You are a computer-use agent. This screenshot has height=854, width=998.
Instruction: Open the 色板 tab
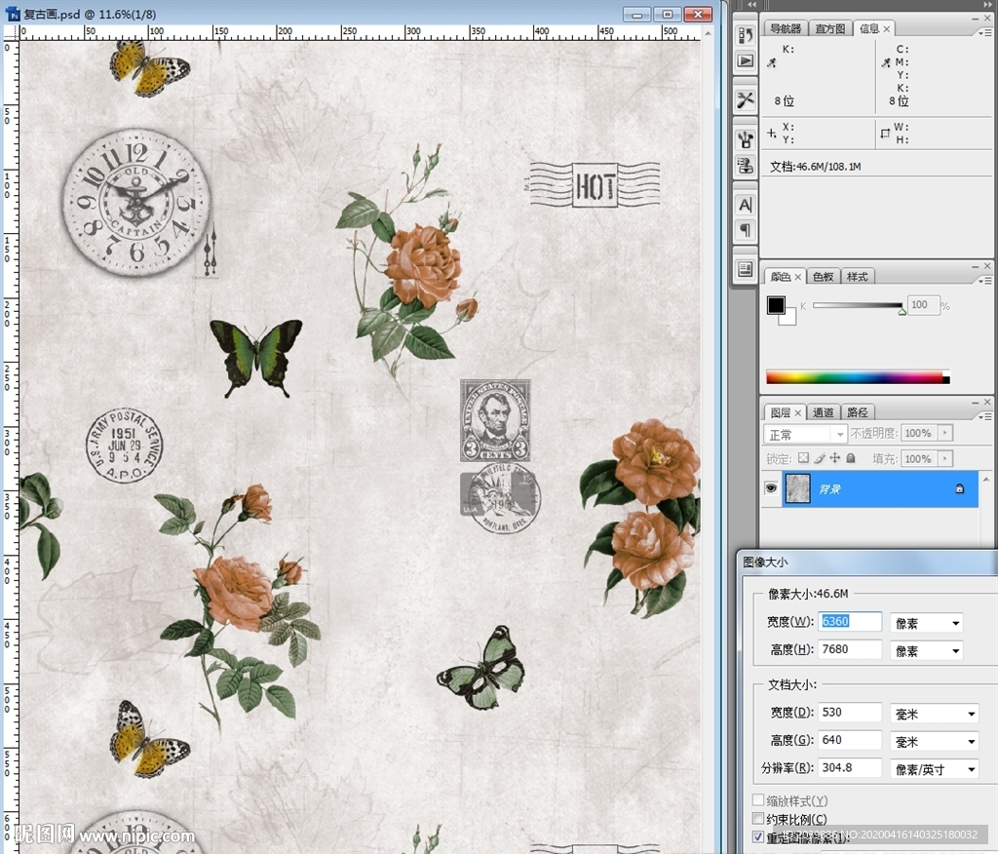(824, 277)
